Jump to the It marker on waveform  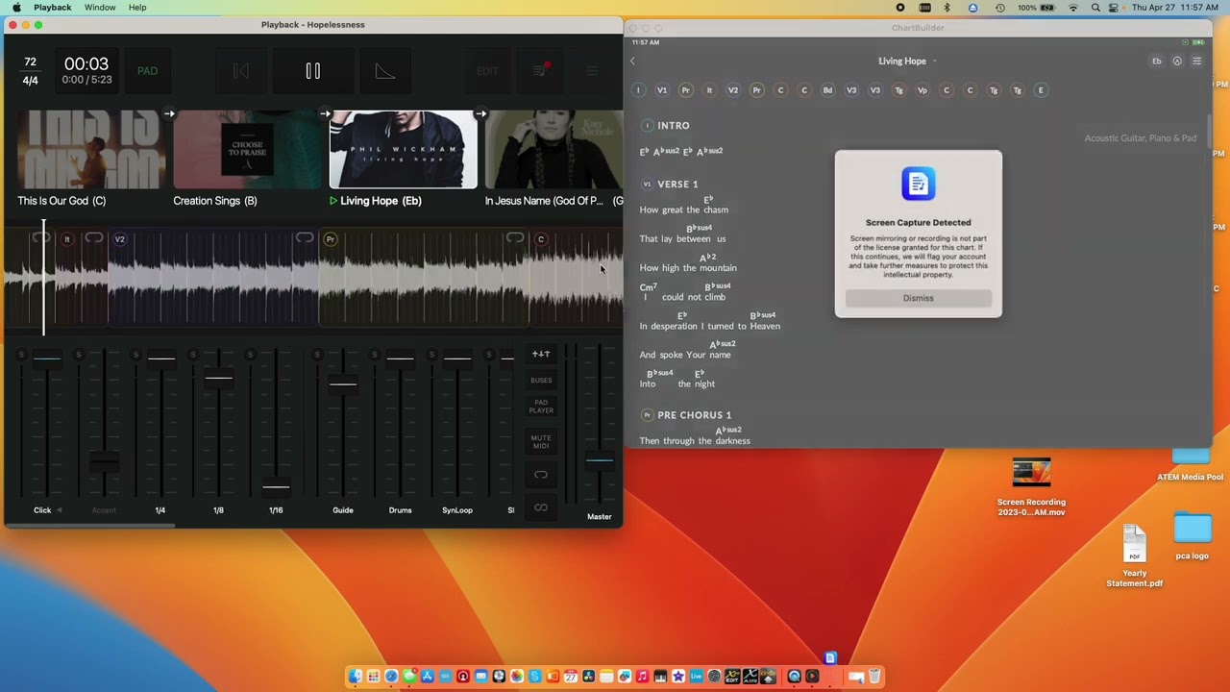coord(67,239)
